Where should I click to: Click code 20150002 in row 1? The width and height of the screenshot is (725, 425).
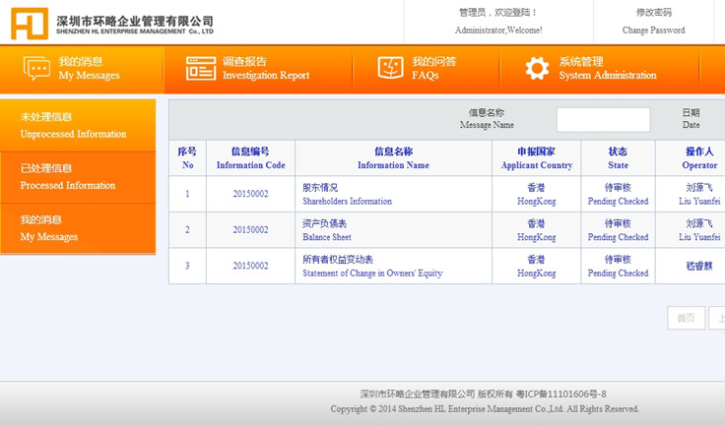[250, 194]
